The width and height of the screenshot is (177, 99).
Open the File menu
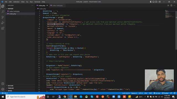pyautogui.click(x=6, y=2)
